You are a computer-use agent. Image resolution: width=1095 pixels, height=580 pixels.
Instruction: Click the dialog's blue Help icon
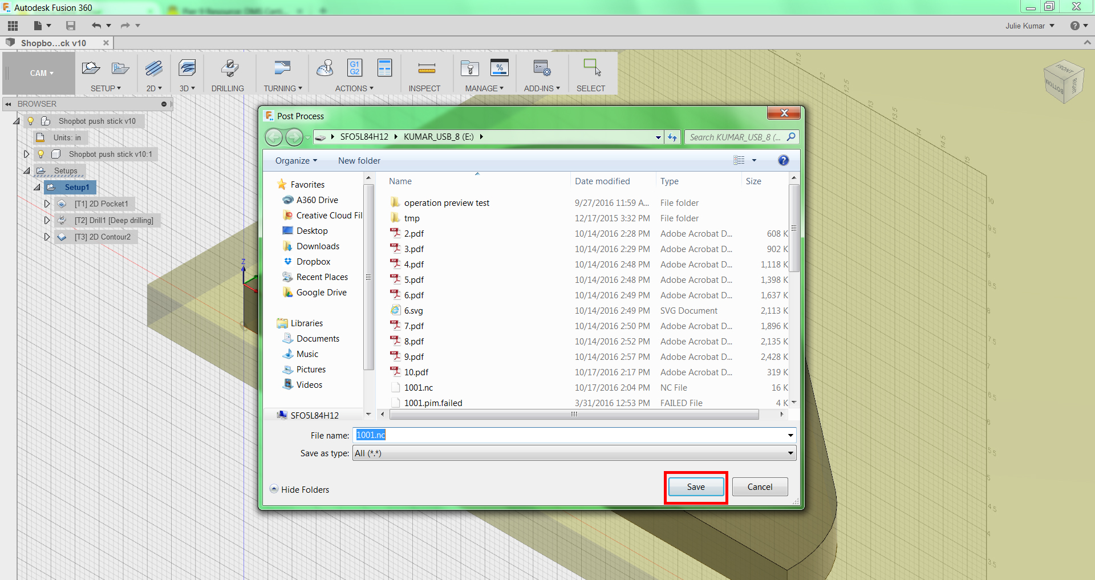coord(784,161)
